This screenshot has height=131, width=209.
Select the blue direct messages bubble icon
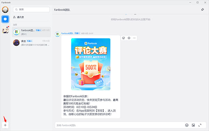(x=5, y=19)
